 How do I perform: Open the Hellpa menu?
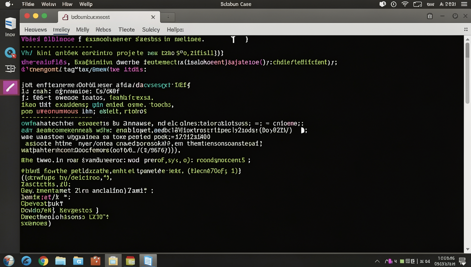point(175,29)
